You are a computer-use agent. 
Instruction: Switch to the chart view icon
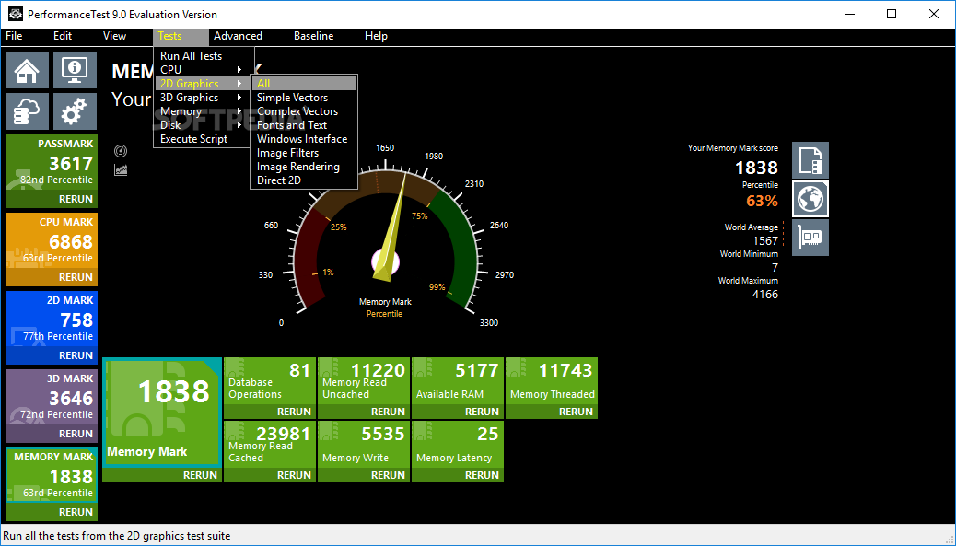pyautogui.click(x=121, y=170)
